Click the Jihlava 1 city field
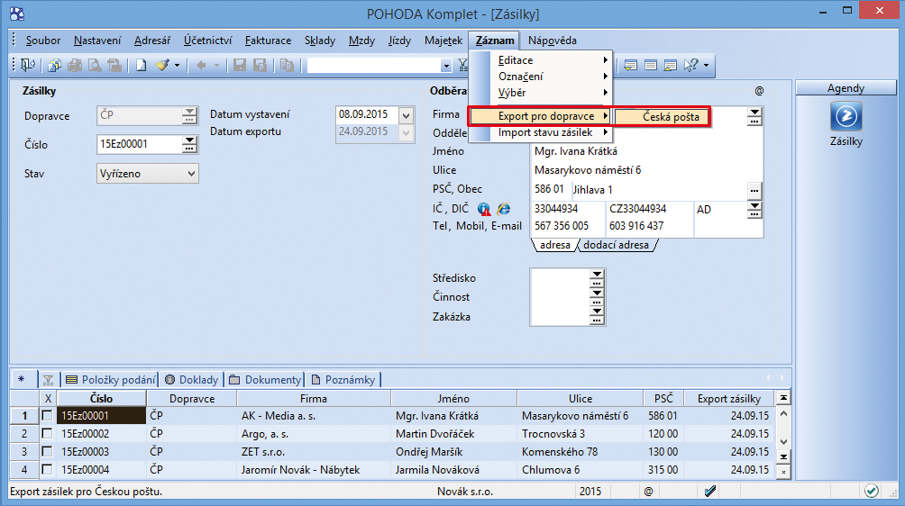Screen dimensions: 905x506 pos(658,190)
